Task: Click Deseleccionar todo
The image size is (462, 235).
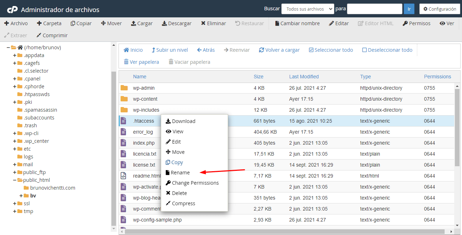Action: (387, 50)
